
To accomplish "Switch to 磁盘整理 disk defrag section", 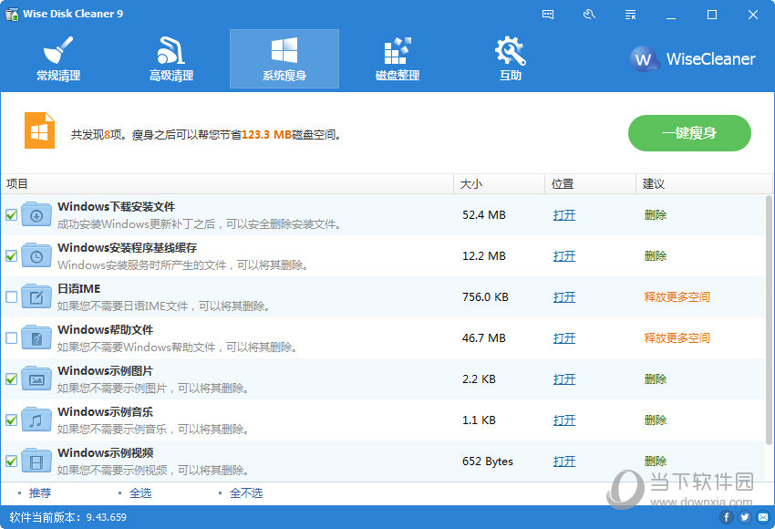I will [398, 59].
